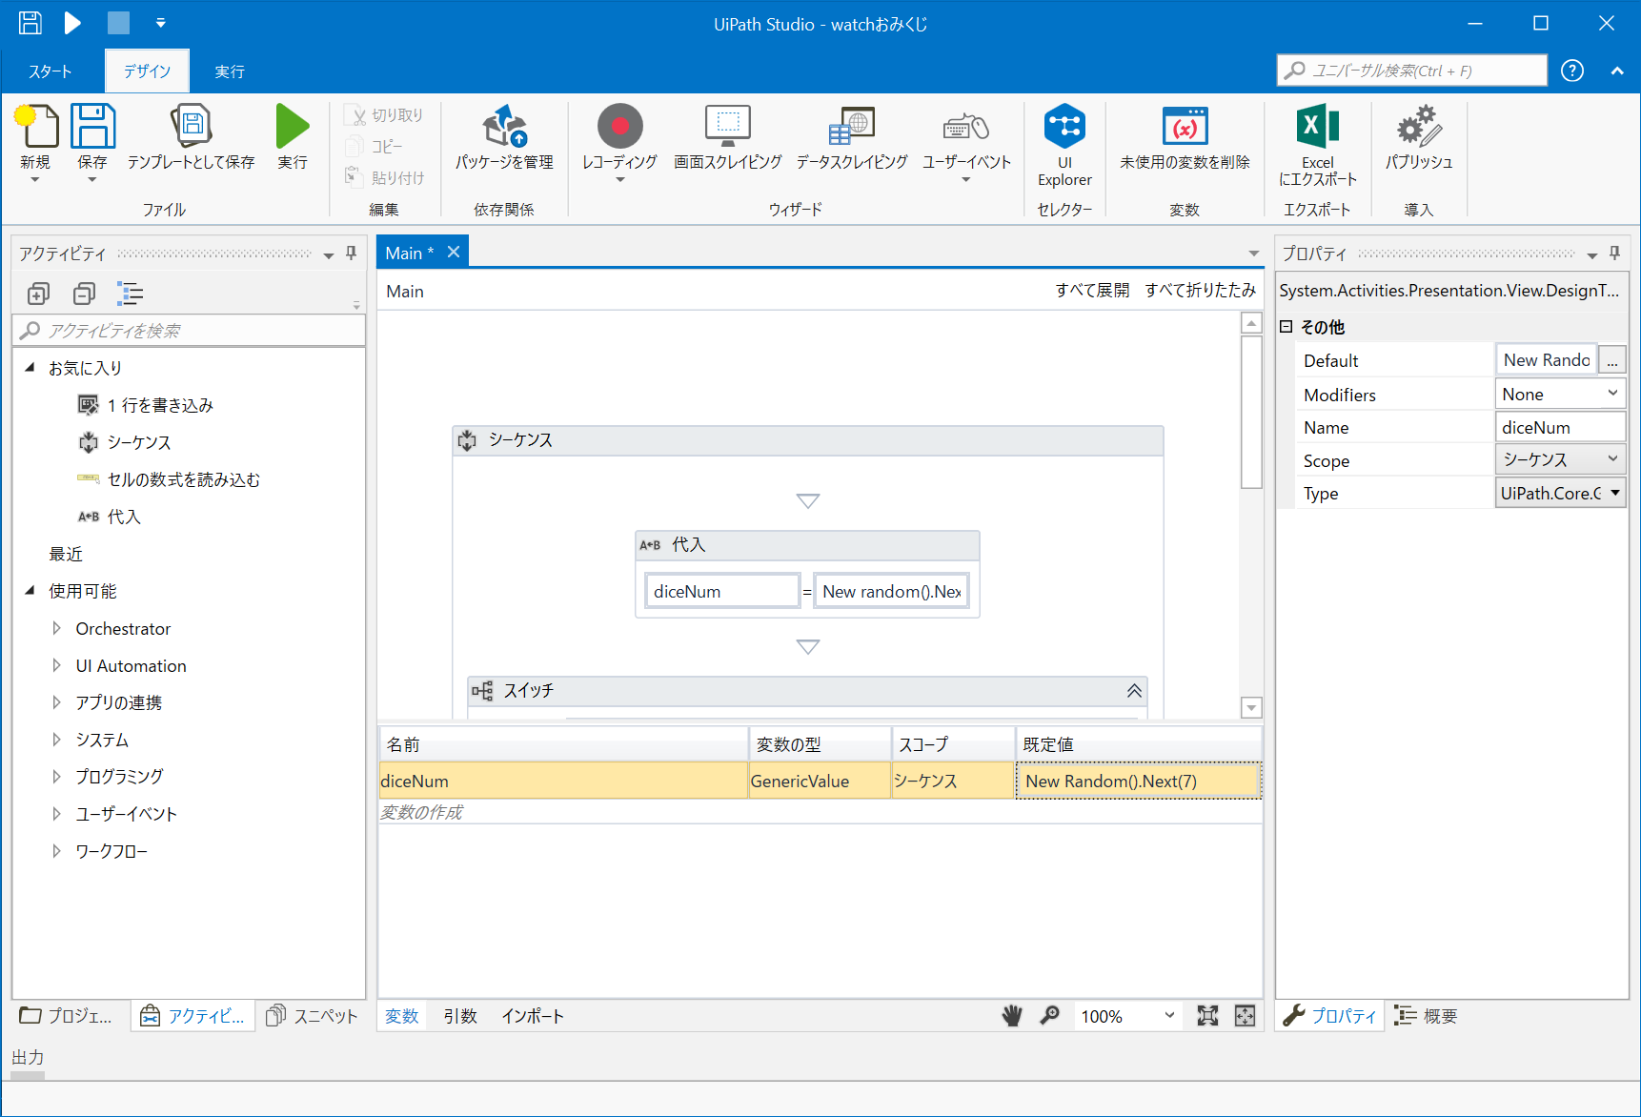The width and height of the screenshot is (1641, 1117).
Task: Open the zoom level 100% dropdown
Action: click(1169, 1016)
